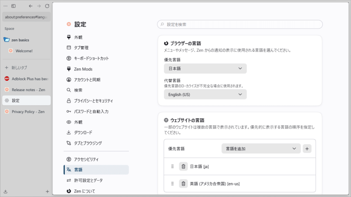This screenshot has width=351, height=197.
Task: Open the 言語を追加 dropdown
Action: click(261, 149)
